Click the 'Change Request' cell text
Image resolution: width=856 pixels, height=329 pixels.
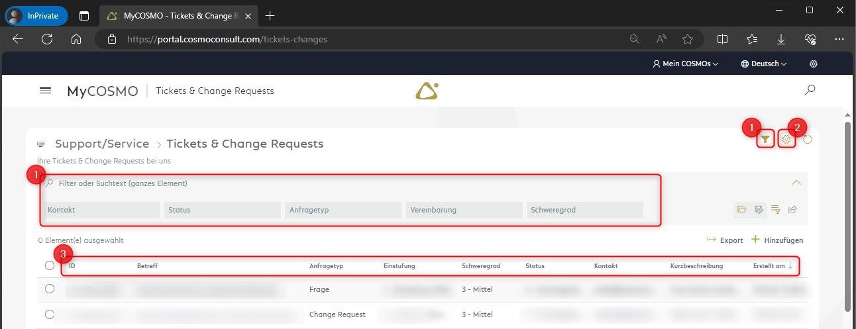[337, 314]
